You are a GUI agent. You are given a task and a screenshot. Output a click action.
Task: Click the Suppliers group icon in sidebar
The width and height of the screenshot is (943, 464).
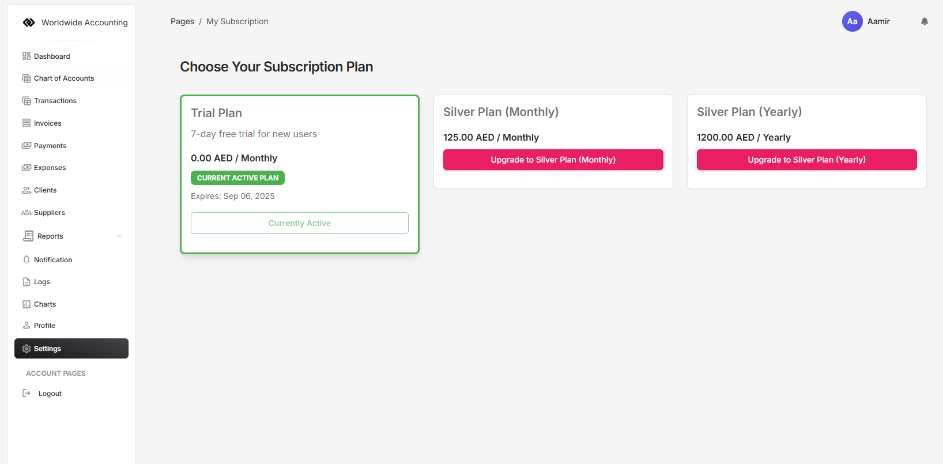[x=27, y=213]
